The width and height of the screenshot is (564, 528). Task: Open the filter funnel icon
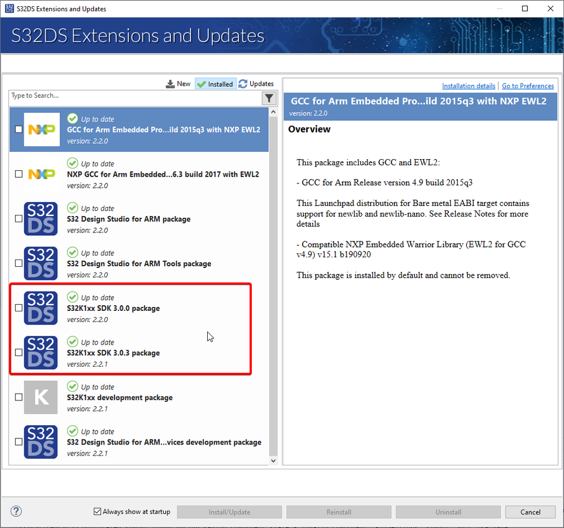[269, 98]
